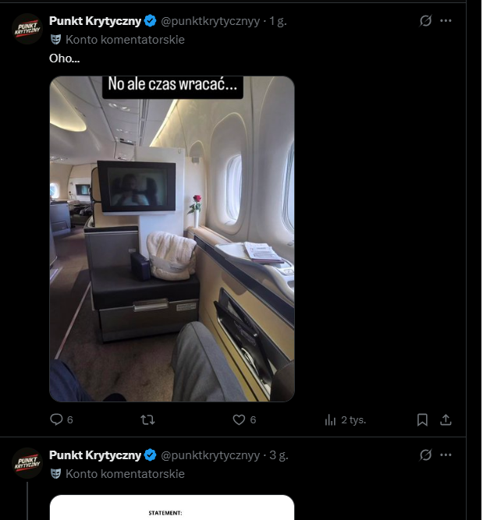Click Grok icon on first post
Image resolution: width=483 pixels, height=520 pixels.
pyautogui.click(x=425, y=21)
